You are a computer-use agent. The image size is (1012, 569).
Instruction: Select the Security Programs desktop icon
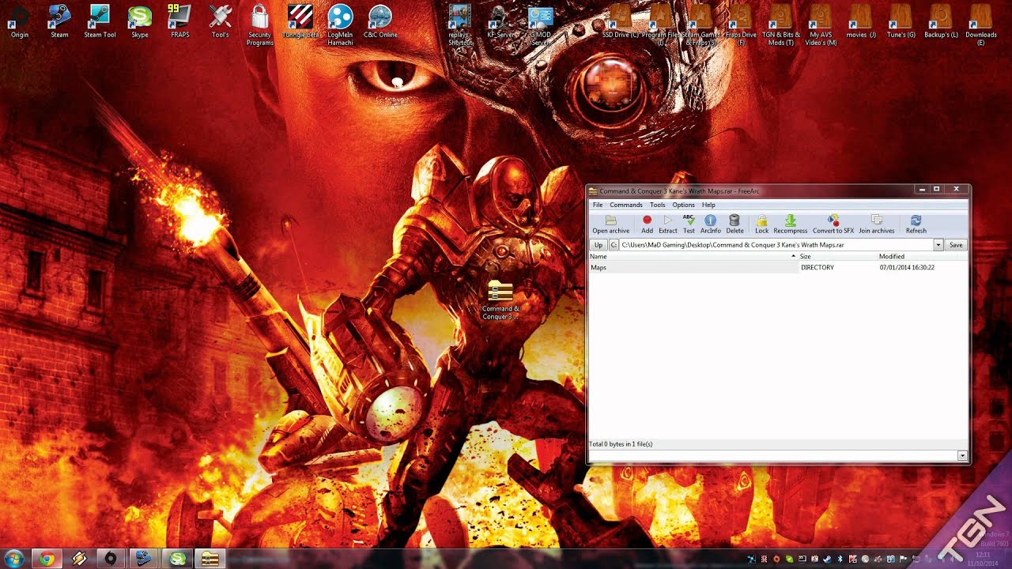(x=259, y=25)
